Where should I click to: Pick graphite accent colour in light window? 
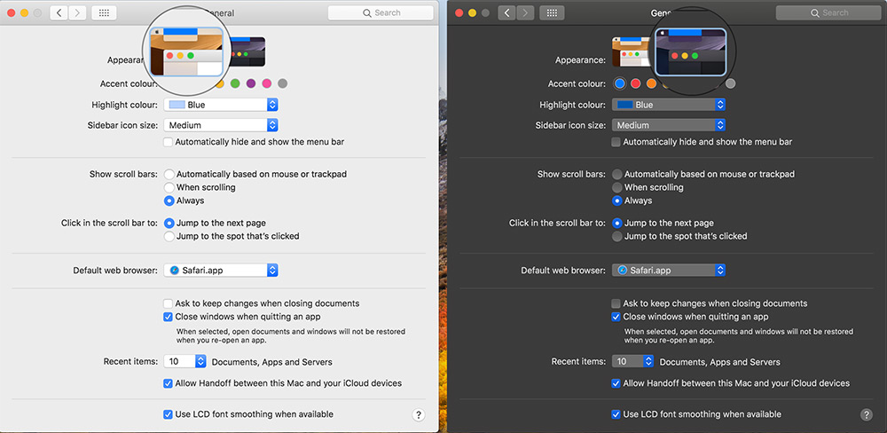282,83
